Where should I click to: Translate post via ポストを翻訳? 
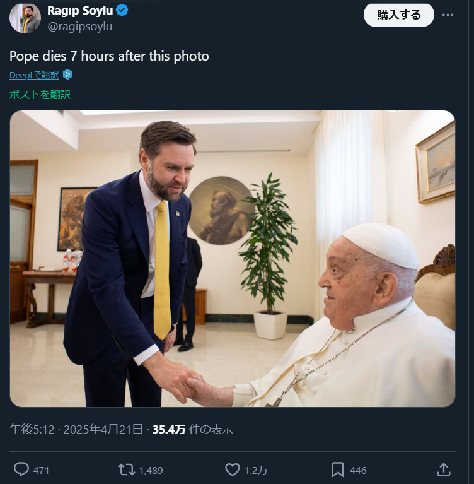click(x=40, y=95)
